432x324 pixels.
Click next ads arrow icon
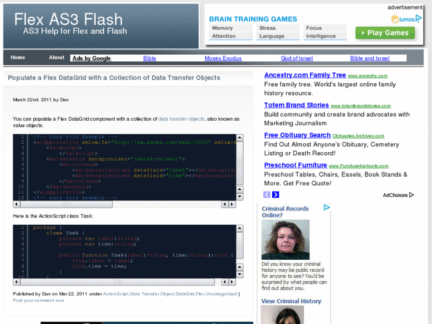pyautogui.click(x=276, y=194)
